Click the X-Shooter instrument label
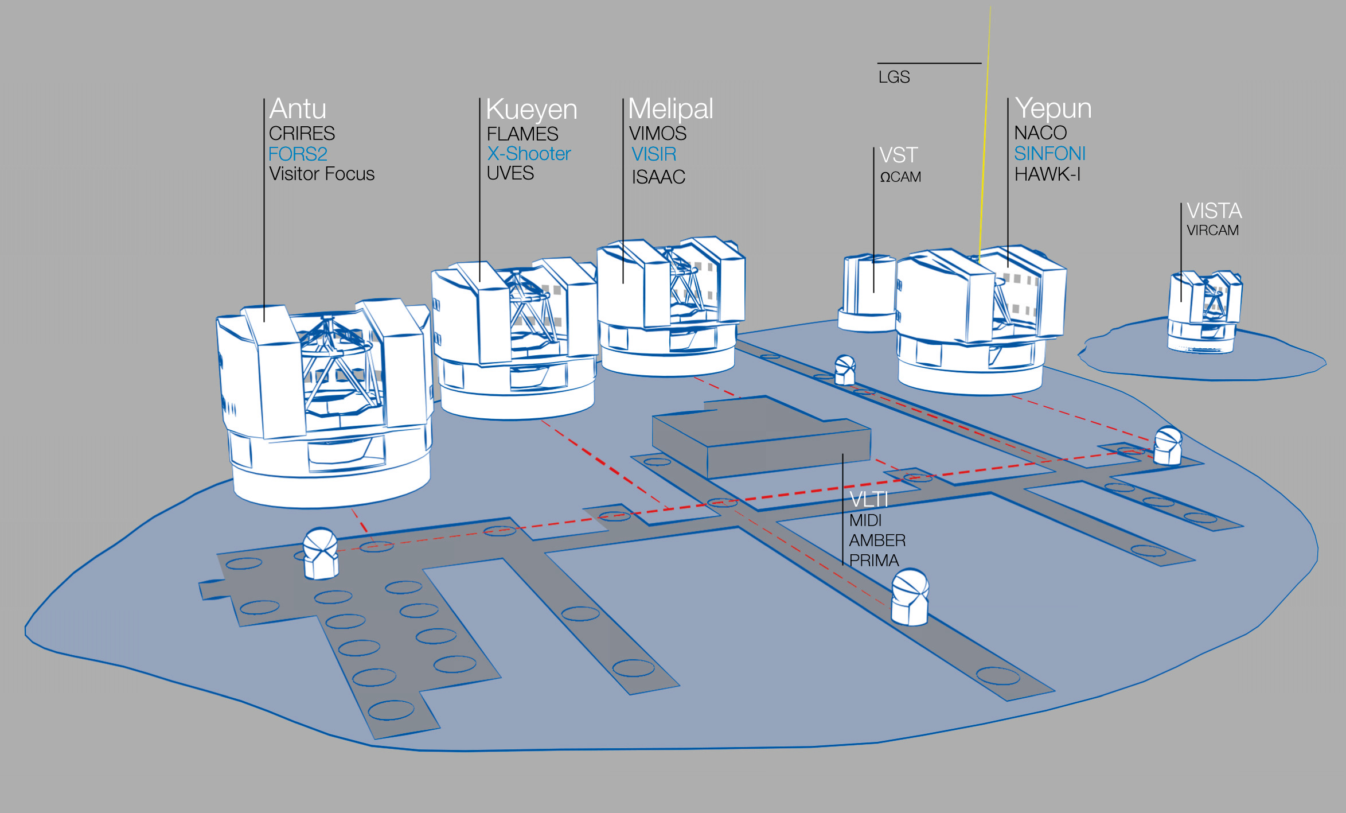The width and height of the screenshot is (1346, 813). 528,154
